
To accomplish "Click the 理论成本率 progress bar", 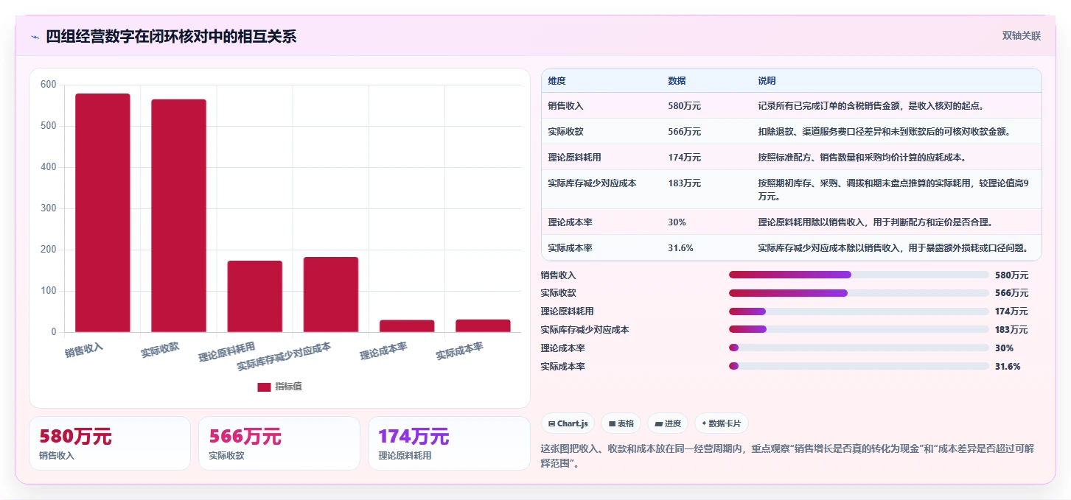I will pyautogui.click(x=859, y=348).
